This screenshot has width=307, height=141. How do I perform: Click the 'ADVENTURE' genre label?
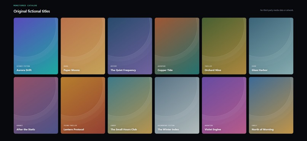[161, 66]
